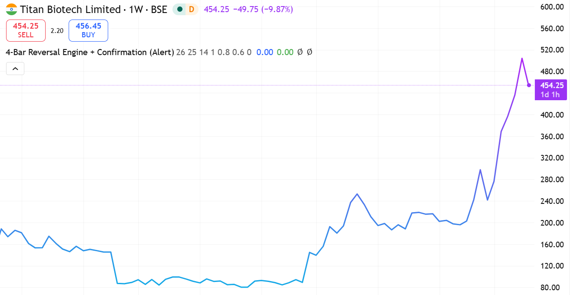Click the BUY button showing 456.45
The height and width of the screenshot is (295, 570).
pyautogui.click(x=88, y=30)
